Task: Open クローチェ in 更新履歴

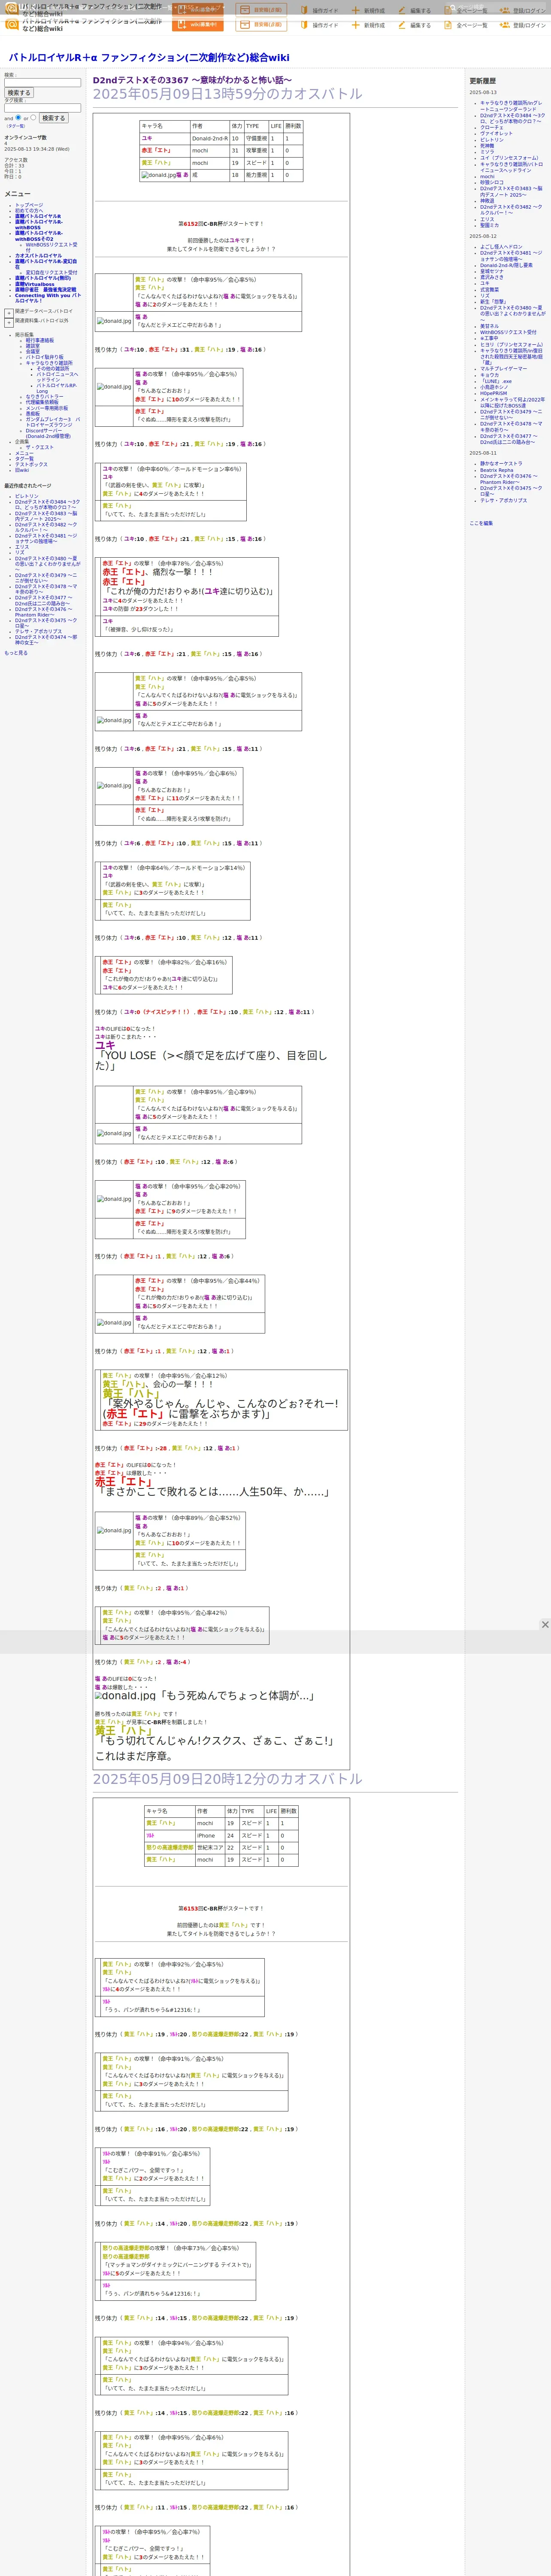Action: 492,127
